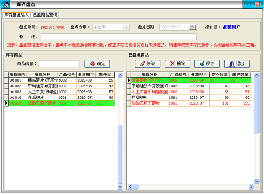
Task: Click row selector of 甲硝唑芬布芬胶囊 right row
Action: point(129,86)
